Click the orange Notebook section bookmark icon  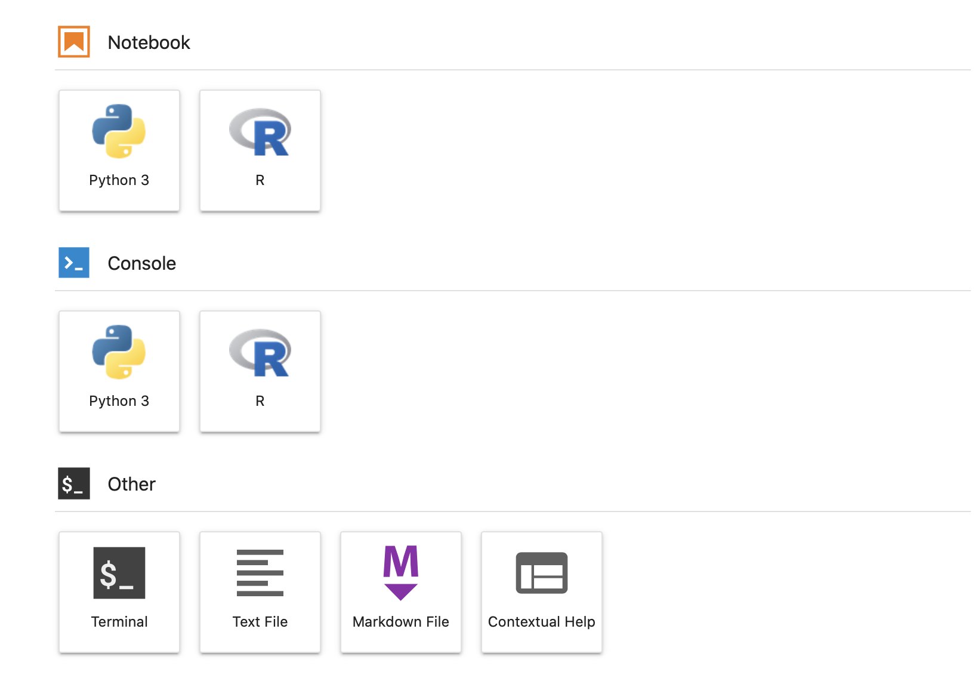pos(73,42)
